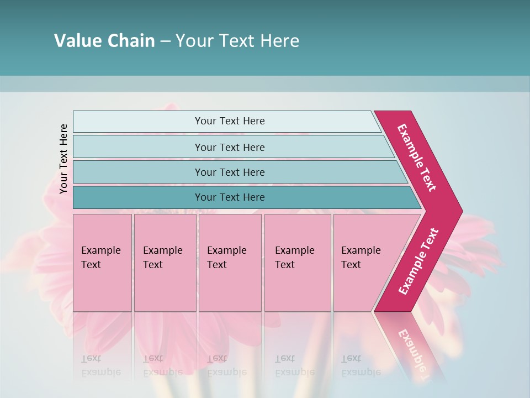530x398 pixels.
Task: Click the fourth pink "Example Text" box from left
Action: coord(297,263)
